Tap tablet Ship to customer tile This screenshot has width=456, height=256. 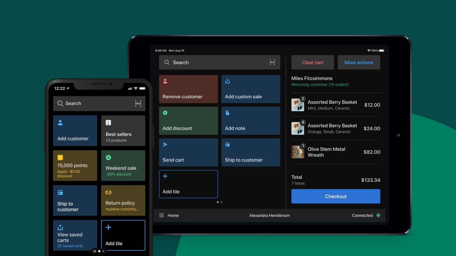(251, 152)
